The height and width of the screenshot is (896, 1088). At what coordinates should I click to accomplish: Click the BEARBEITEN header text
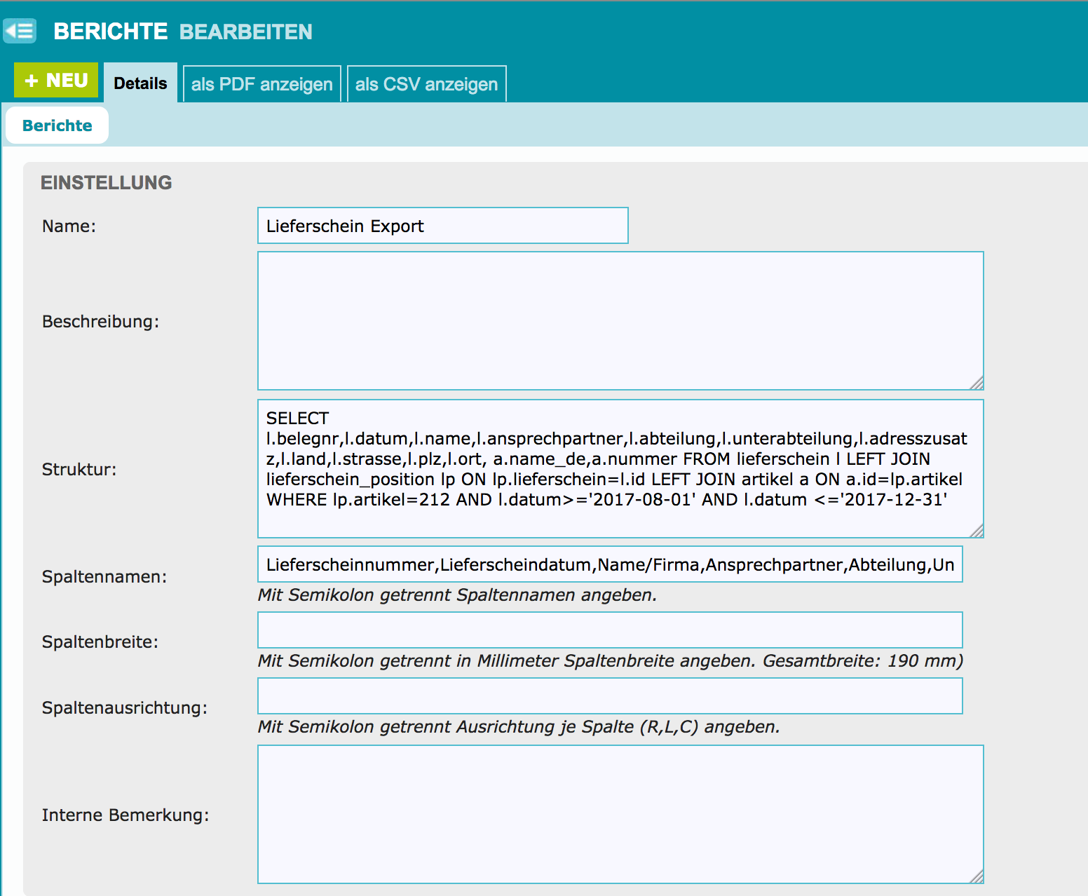[x=245, y=32]
